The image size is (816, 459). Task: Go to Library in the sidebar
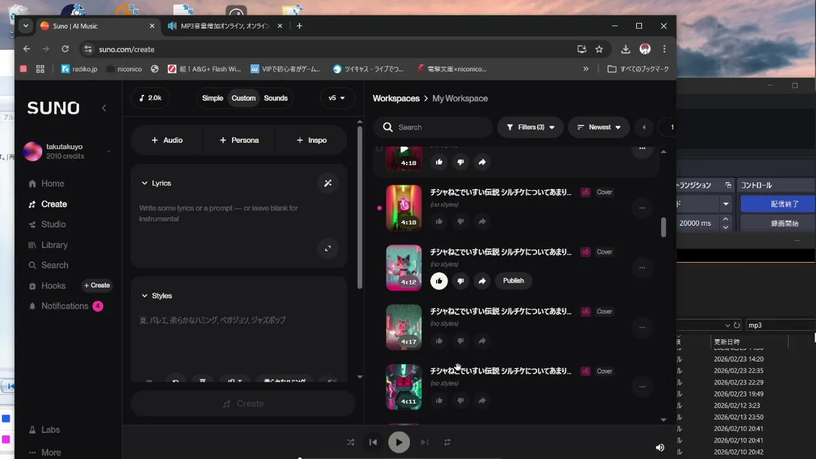pos(48,245)
